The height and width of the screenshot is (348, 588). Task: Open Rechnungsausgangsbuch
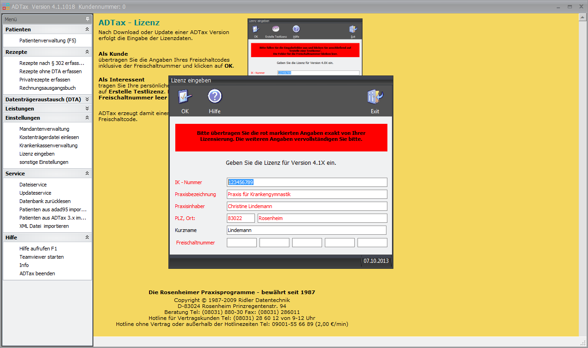pos(47,88)
